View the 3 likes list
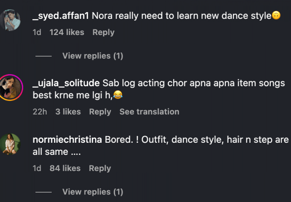 (68, 112)
